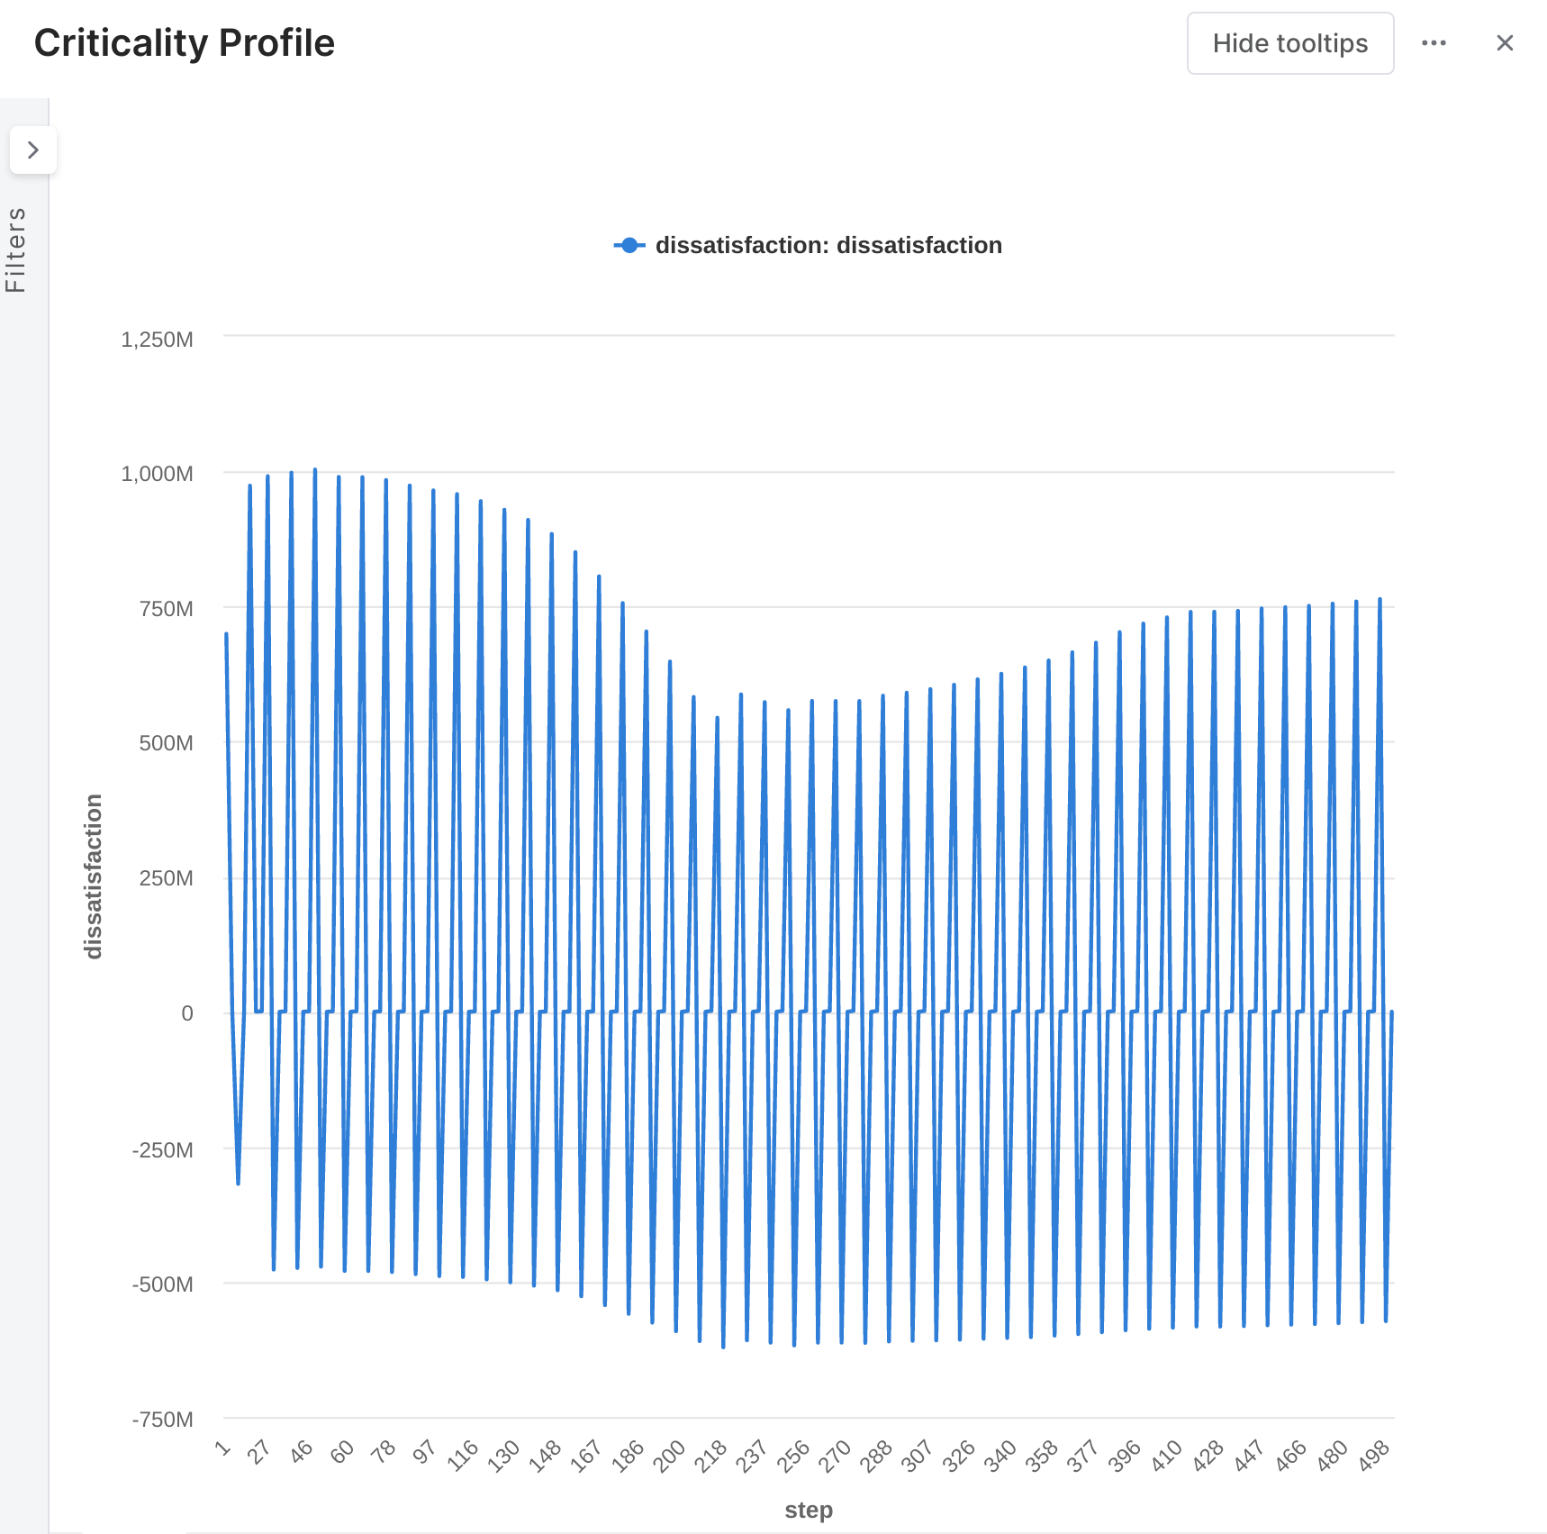Click the y-axis label -750M
Image resolution: width=1547 pixels, height=1534 pixels.
click(x=163, y=1420)
